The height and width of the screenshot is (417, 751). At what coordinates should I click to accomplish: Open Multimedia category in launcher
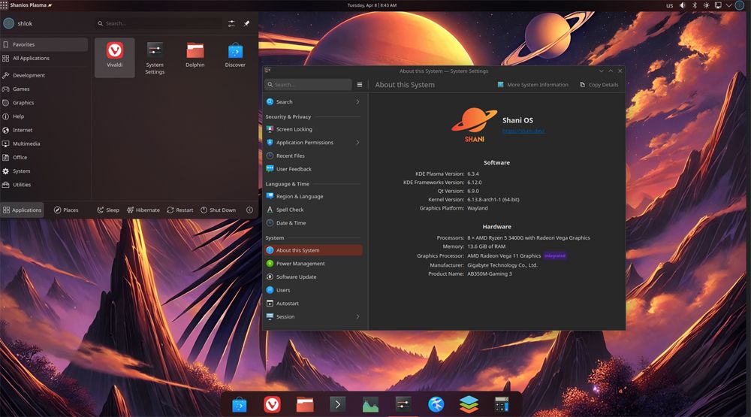coord(44,144)
